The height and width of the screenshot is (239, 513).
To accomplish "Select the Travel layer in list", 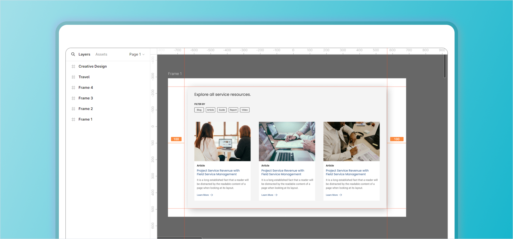I will (x=84, y=77).
